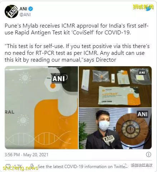View the 1.7K likes count
Viewport: 157px width, 172px height.
click(18, 166)
